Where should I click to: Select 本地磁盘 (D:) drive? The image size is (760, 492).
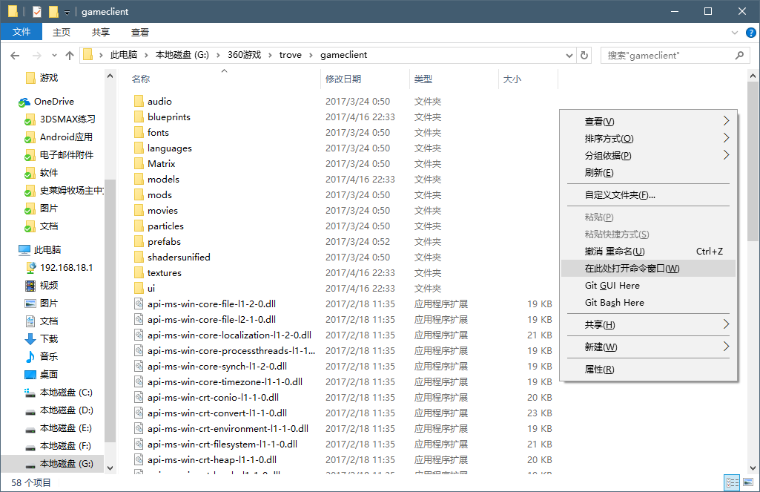[66, 410]
